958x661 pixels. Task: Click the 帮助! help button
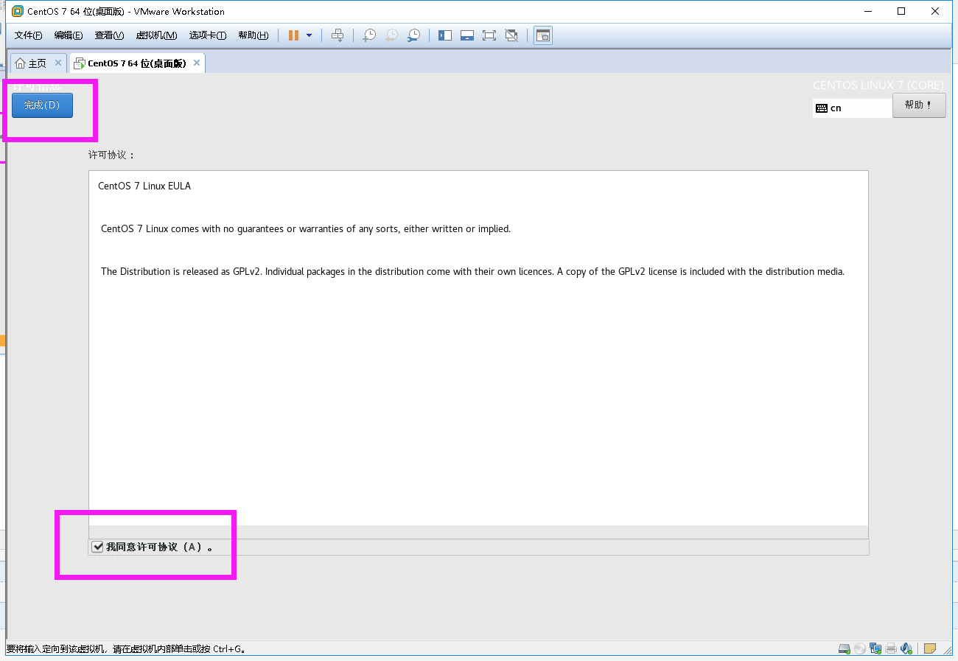click(919, 105)
